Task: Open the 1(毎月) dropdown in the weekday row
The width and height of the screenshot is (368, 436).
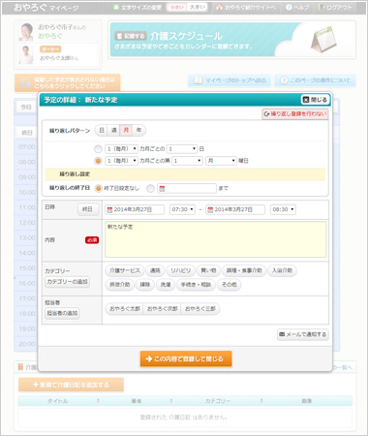Action: [x=121, y=161]
